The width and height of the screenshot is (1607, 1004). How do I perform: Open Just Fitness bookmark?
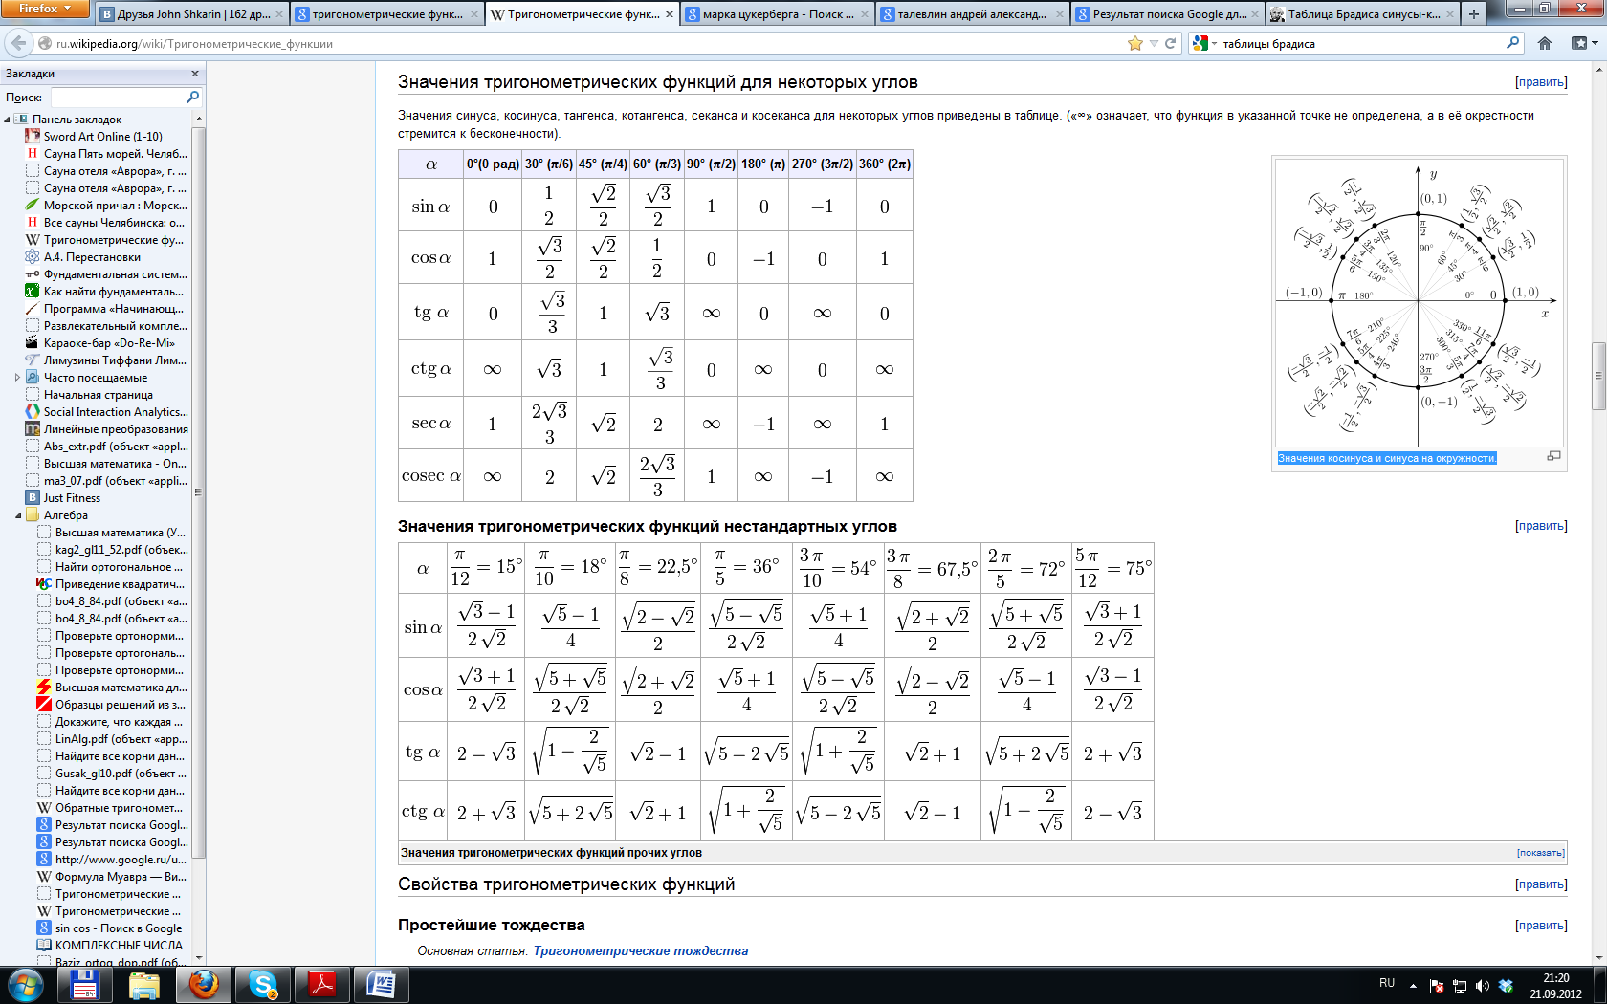pos(63,498)
